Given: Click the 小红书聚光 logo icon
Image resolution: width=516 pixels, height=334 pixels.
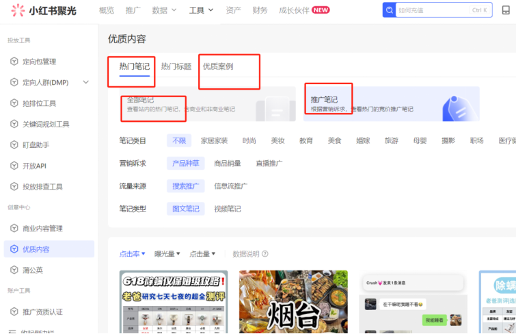Looking at the screenshot, I should [15, 10].
